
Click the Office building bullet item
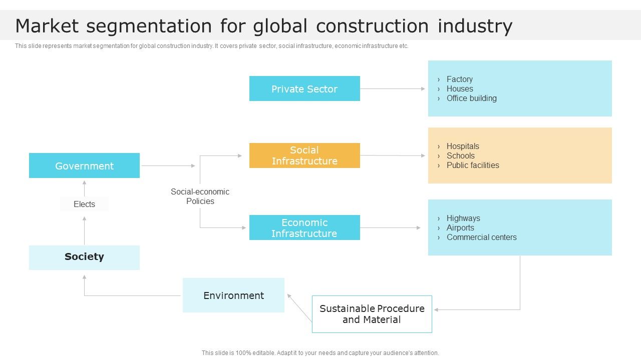click(x=471, y=98)
